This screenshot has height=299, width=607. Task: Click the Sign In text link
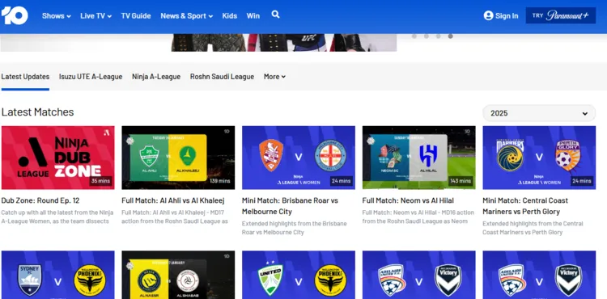click(507, 16)
